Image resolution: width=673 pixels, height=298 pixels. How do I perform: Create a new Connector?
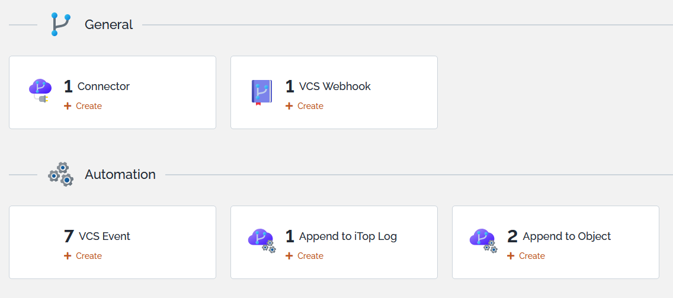83,106
